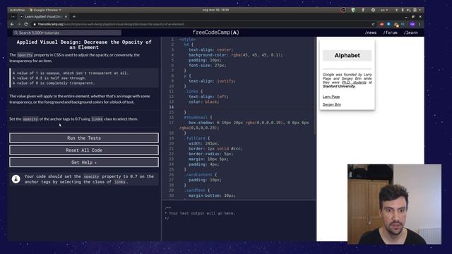Open Activities overview
The height and width of the screenshot is (254, 452).
coord(17,10)
